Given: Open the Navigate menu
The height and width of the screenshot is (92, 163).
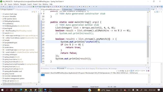Looking at the screenshot, I should click(23, 4).
